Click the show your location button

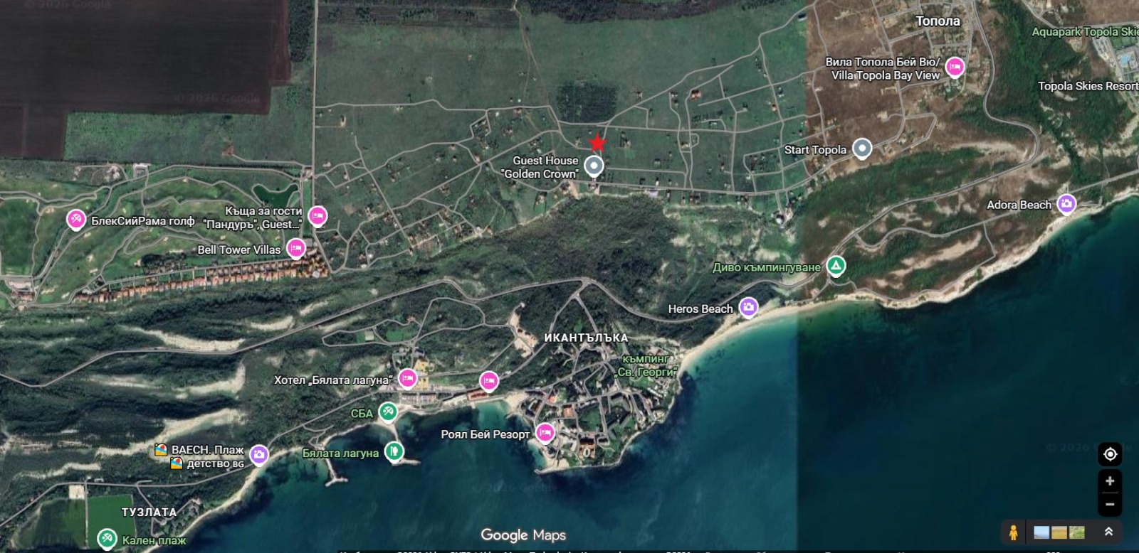[1109, 454]
